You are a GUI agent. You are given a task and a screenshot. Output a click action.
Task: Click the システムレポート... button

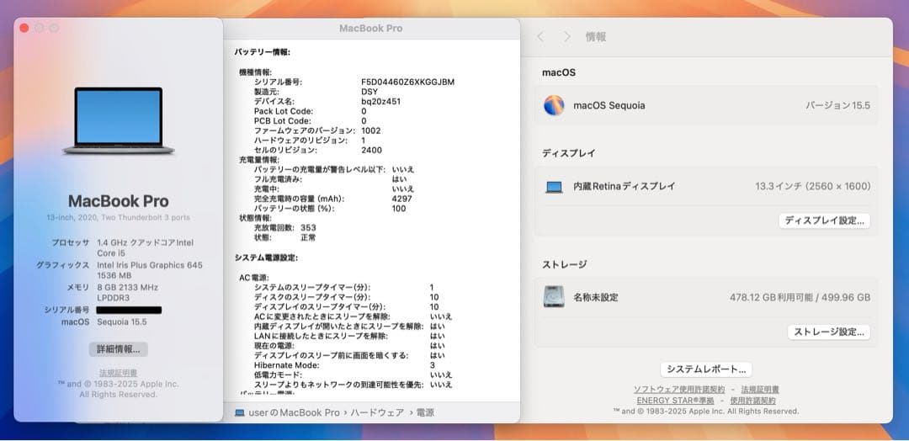705,369
